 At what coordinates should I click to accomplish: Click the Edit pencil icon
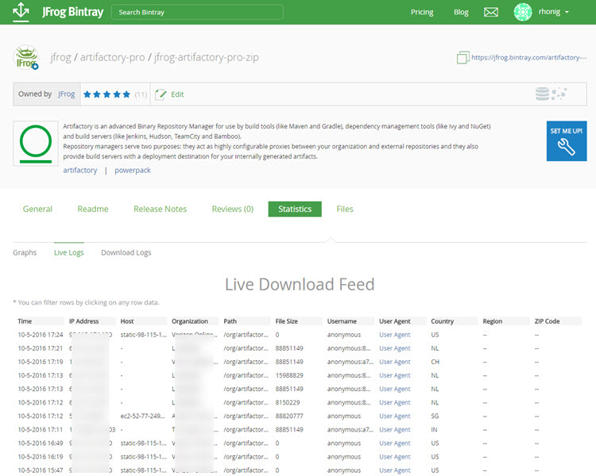pos(161,94)
